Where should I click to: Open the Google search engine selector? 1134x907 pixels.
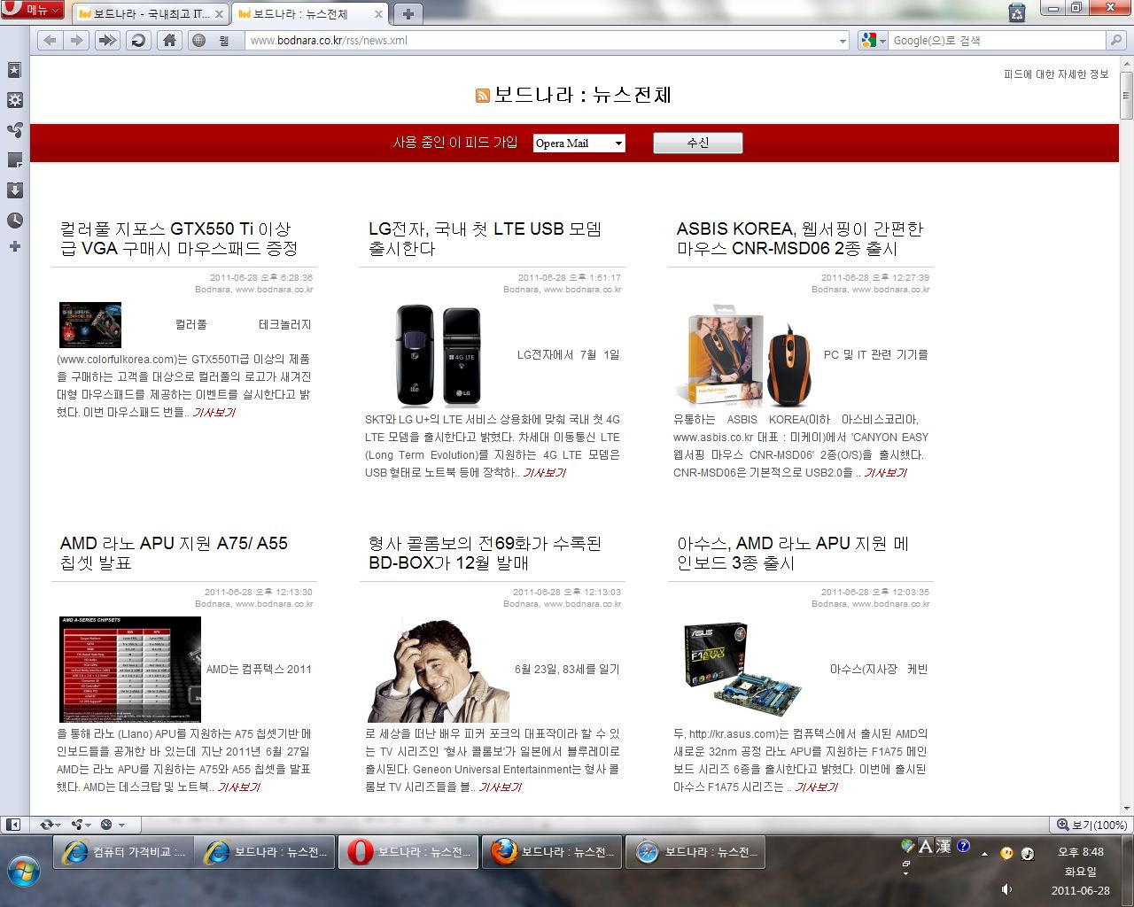point(873,40)
